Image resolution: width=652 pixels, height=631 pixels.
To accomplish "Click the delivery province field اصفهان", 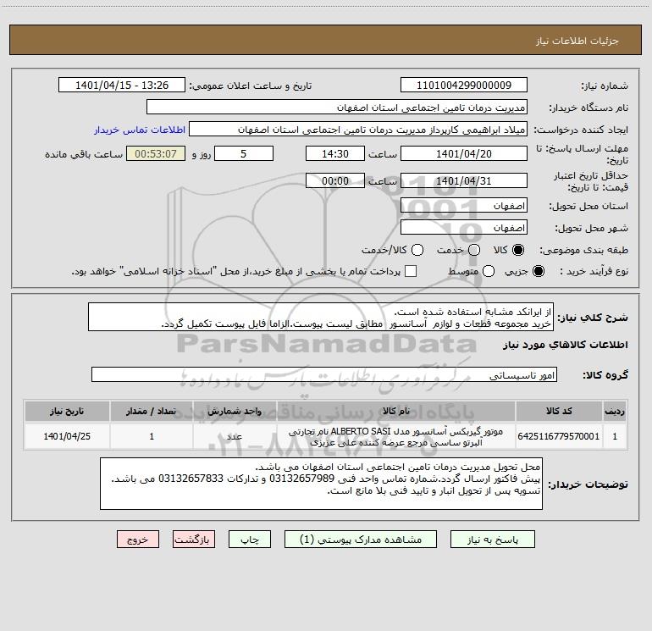I will tap(464, 206).
